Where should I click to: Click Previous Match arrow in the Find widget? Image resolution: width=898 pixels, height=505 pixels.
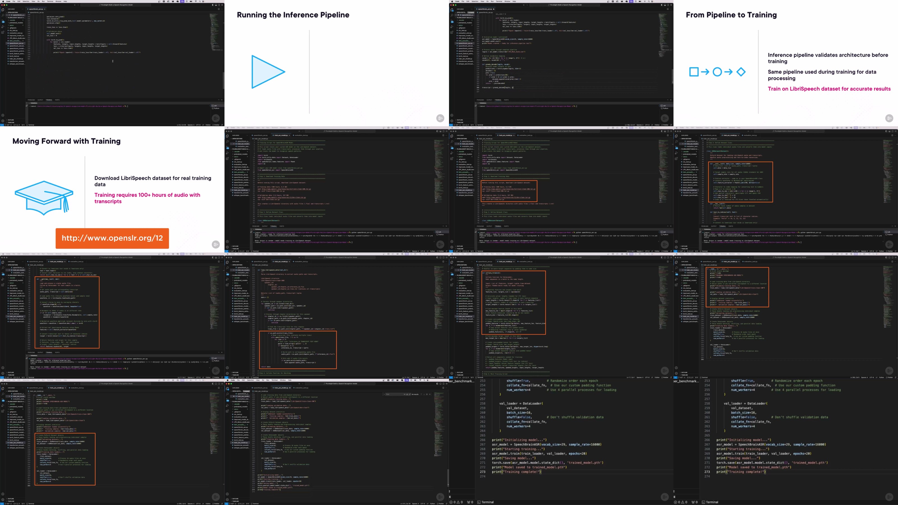pyautogui.click(x=421, y=394)
